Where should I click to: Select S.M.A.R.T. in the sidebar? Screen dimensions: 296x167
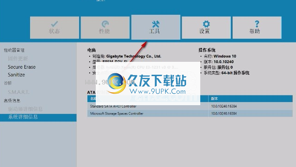(18, 92)
